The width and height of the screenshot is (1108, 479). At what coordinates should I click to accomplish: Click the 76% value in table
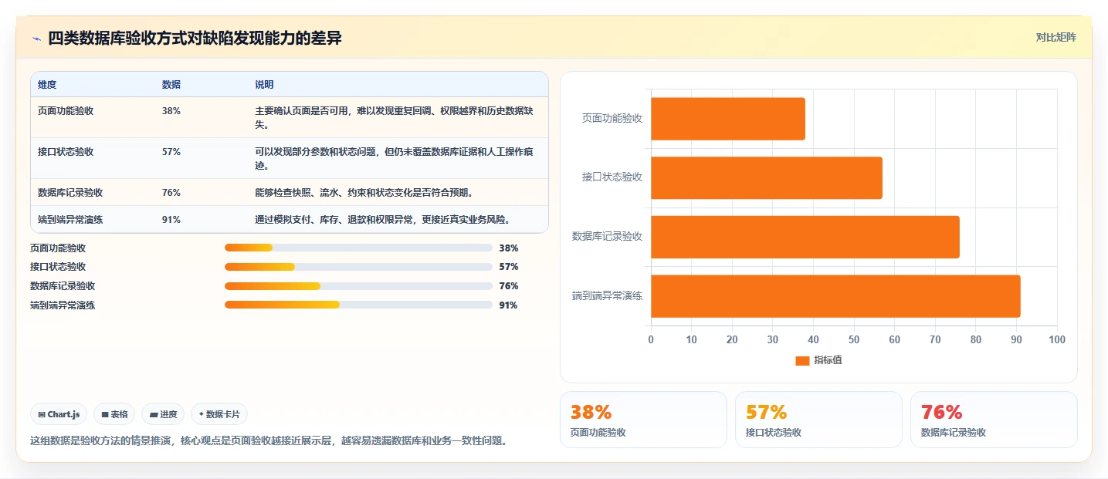click(171, 193)
